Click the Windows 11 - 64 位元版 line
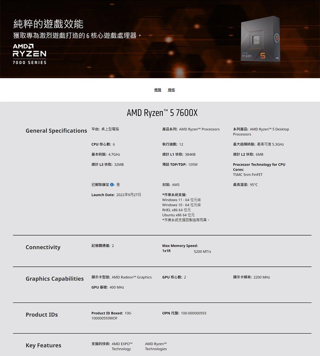Image resolution: width=320 pixels, height=356 pixels. tap(181, 200)
